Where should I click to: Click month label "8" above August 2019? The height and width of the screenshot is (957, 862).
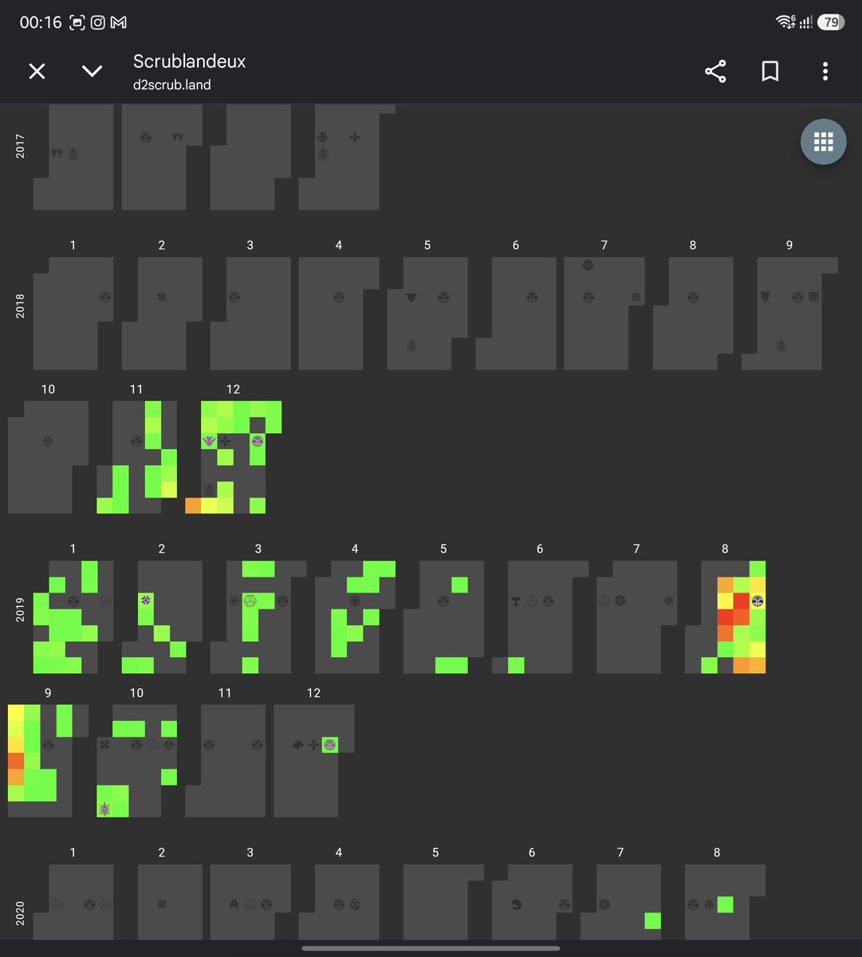[x=725, y=549]
